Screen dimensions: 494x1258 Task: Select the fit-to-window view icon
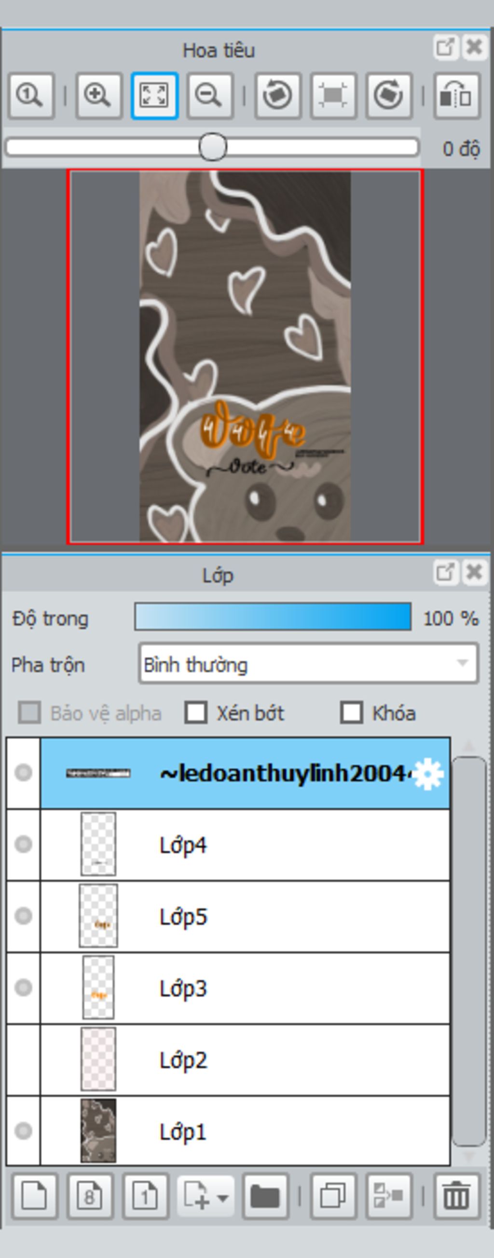[x=154, y=96]
